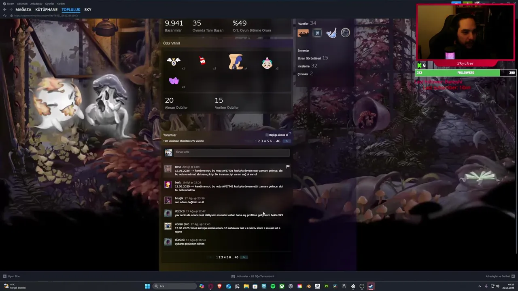Image resolution: width=518 pixels, height=291 pixels.
Task: Go back with the Steam back arrow
Action: (x=4, y=10)
